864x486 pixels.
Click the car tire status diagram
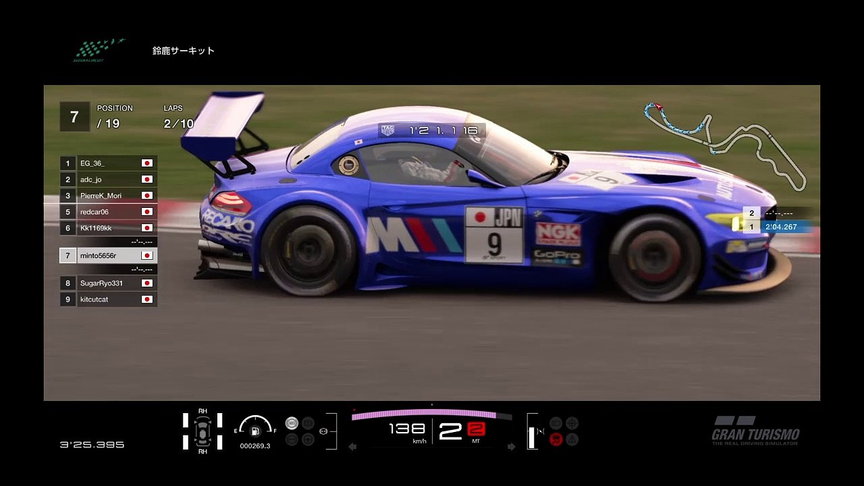pos(202,431)
